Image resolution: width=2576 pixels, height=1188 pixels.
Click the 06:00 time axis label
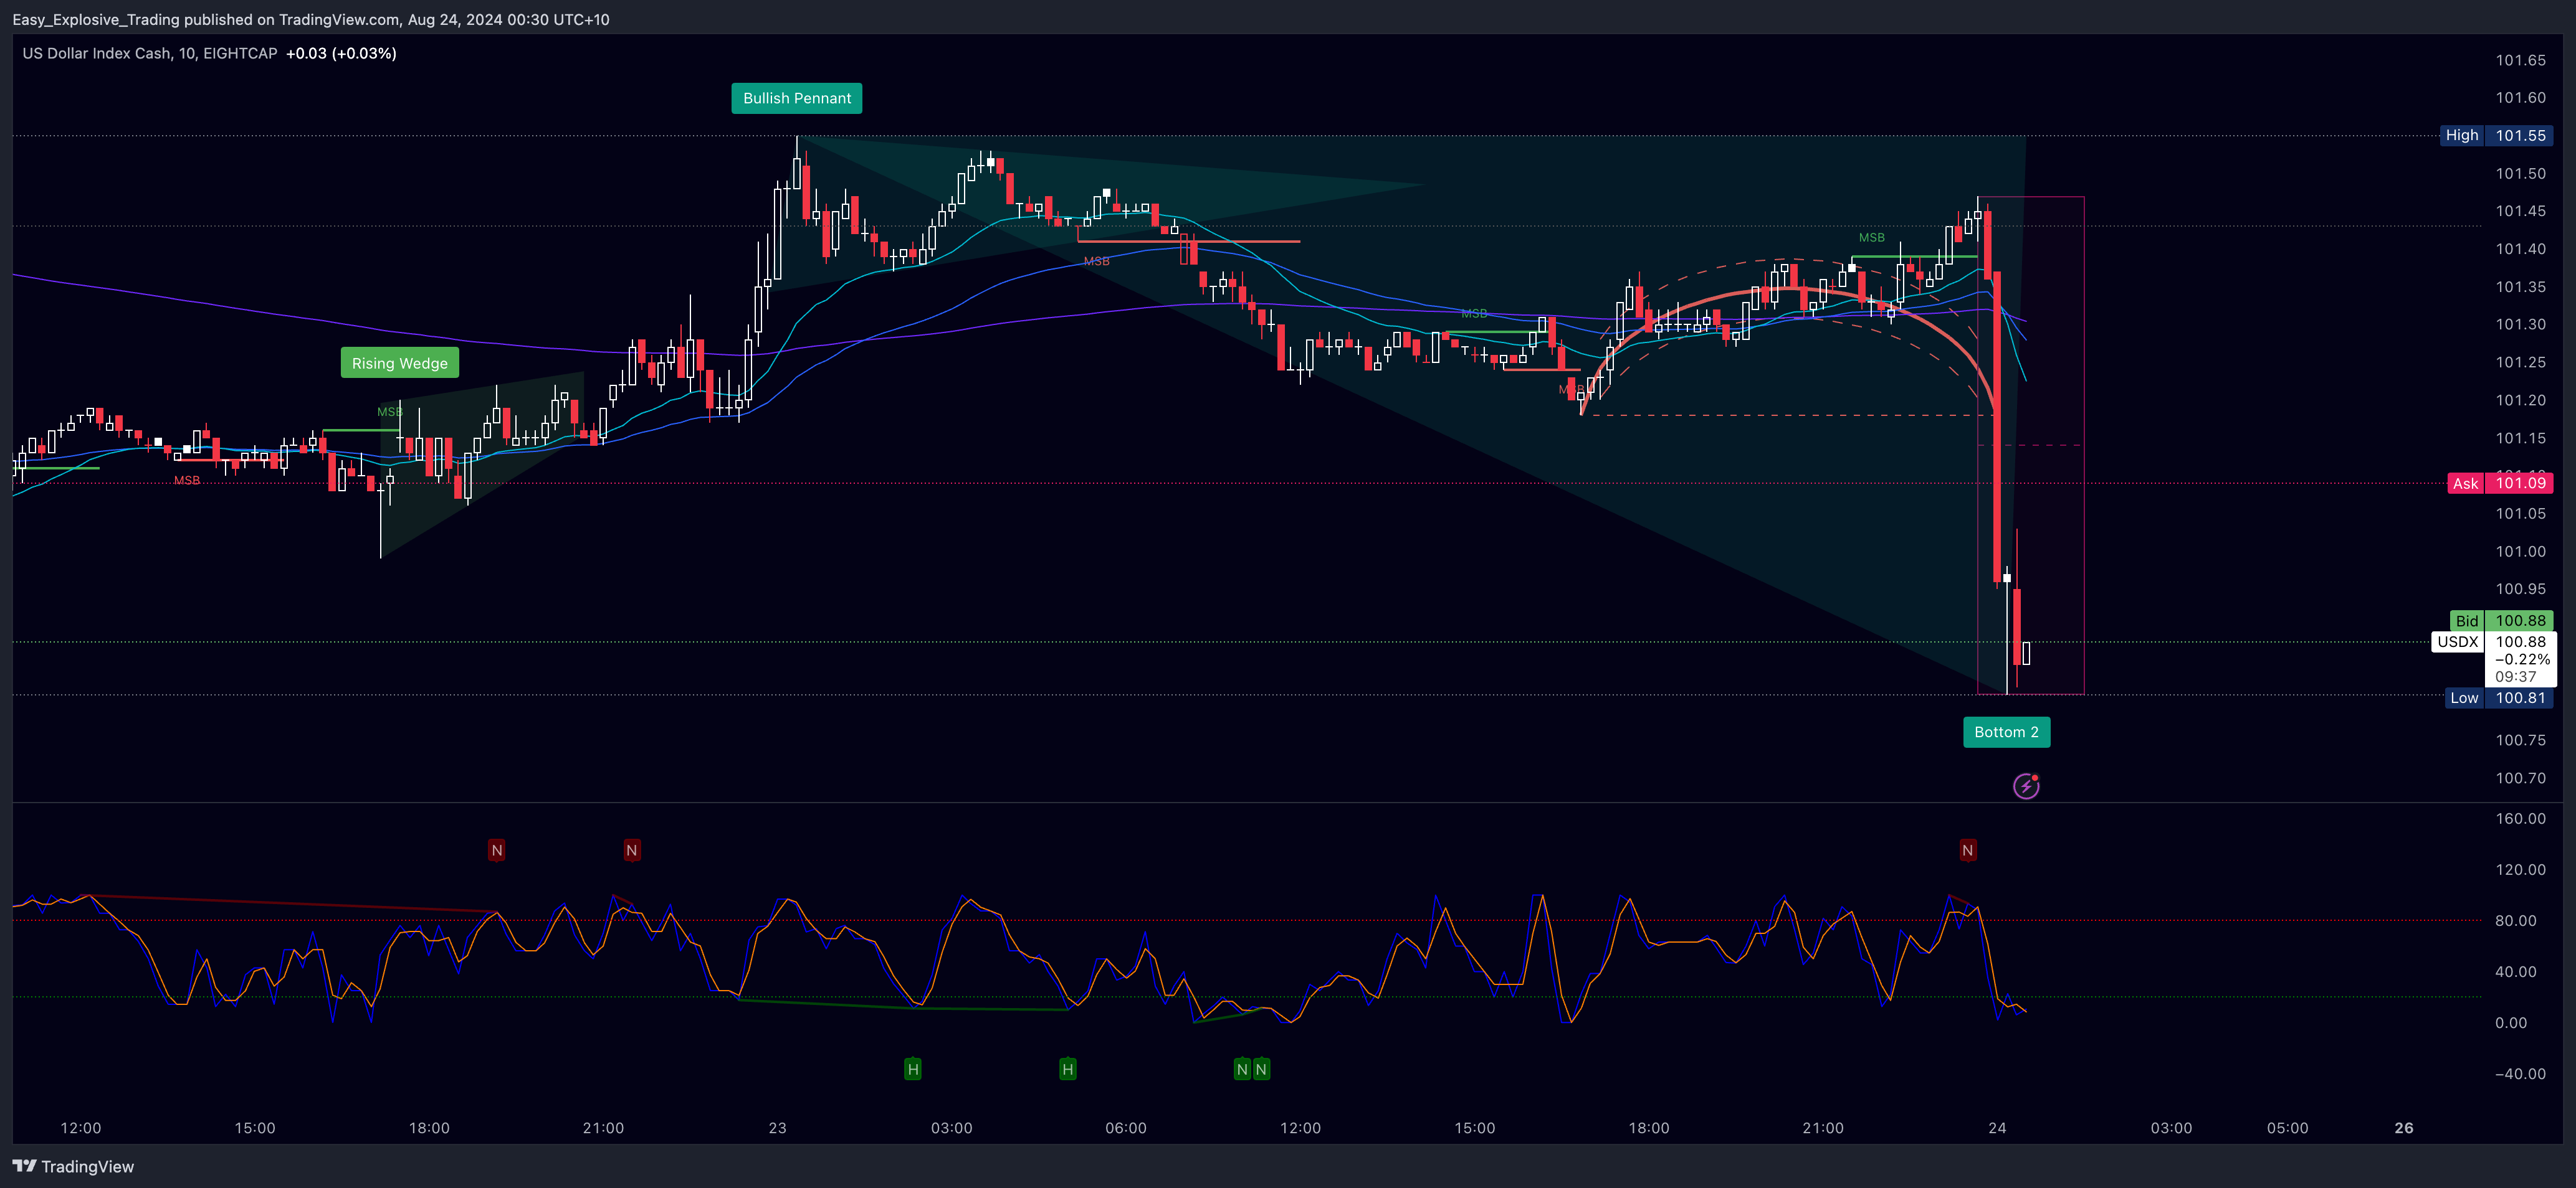click(x=1126, y=1127)
